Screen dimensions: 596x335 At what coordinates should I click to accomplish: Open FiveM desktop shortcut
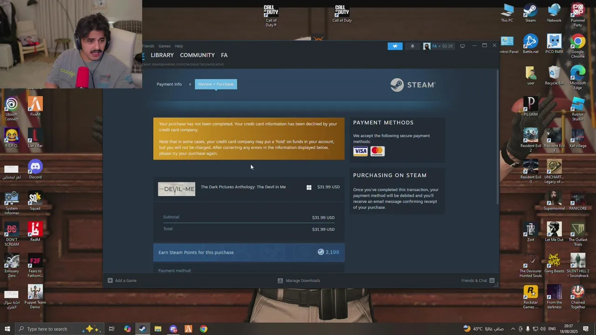(x=35, y=107)
